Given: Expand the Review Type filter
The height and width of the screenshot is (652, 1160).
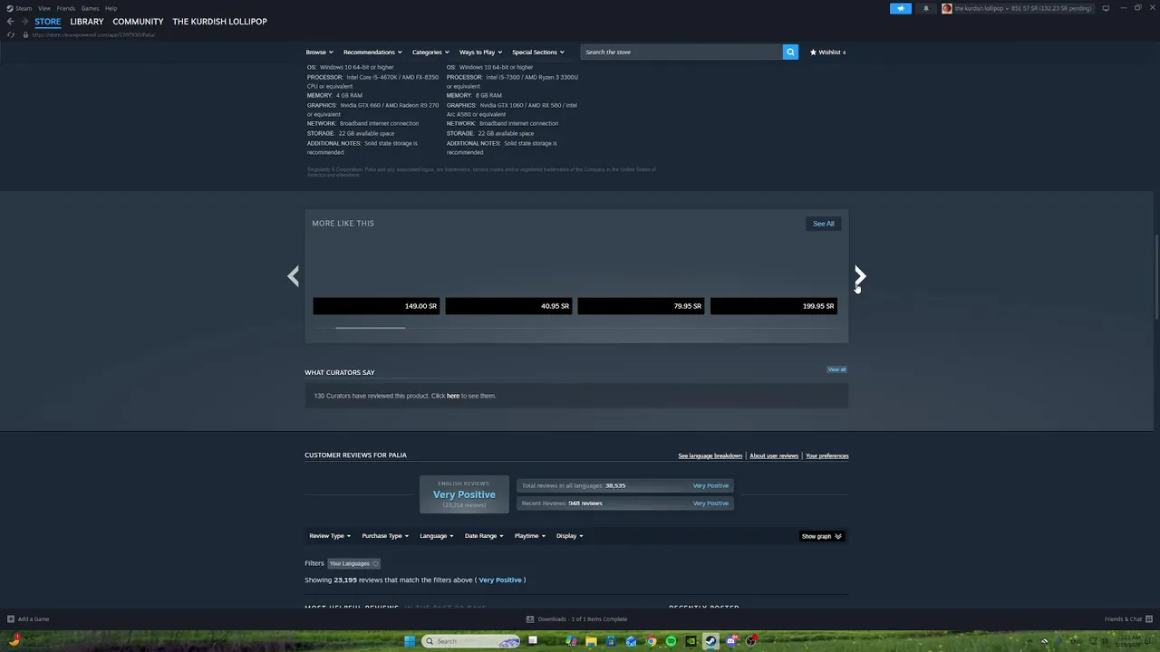Looking at the screenshot, I should 330,536.
